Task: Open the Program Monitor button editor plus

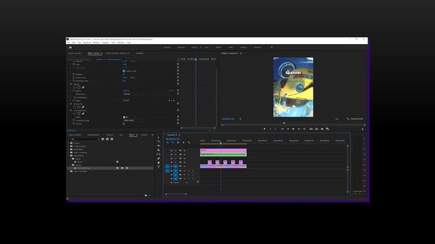Action: coord(362,129)
